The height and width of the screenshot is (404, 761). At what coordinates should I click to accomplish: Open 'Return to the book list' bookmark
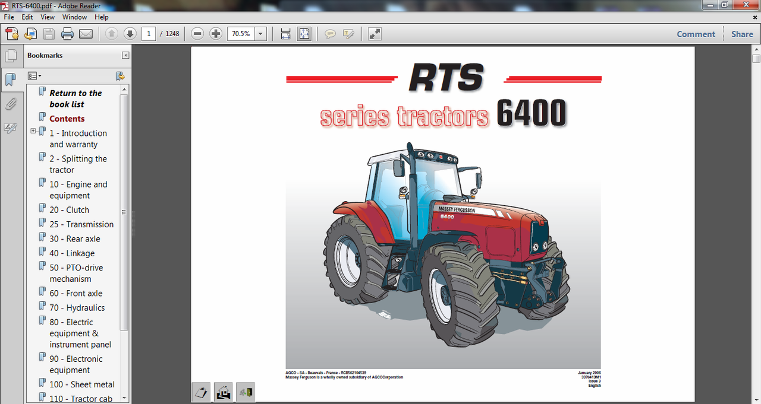coord(76,98)
